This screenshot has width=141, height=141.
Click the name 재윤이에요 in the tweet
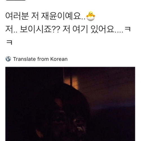61,16
